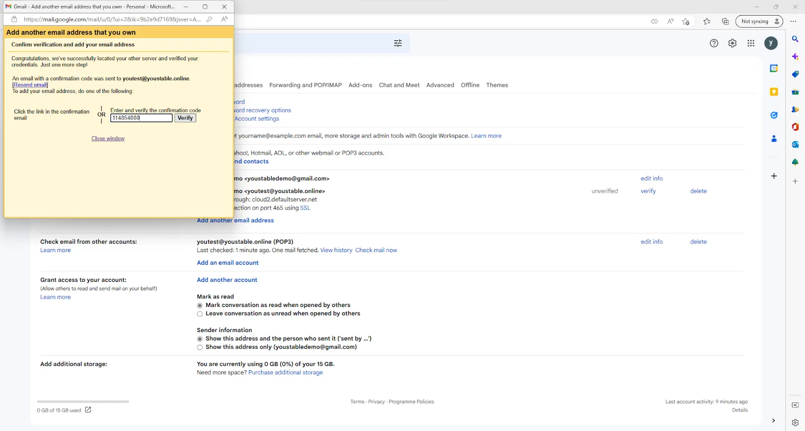Click the SSL link
The height and width of the screenshot is (431, 805).
(x=305, y=208)
